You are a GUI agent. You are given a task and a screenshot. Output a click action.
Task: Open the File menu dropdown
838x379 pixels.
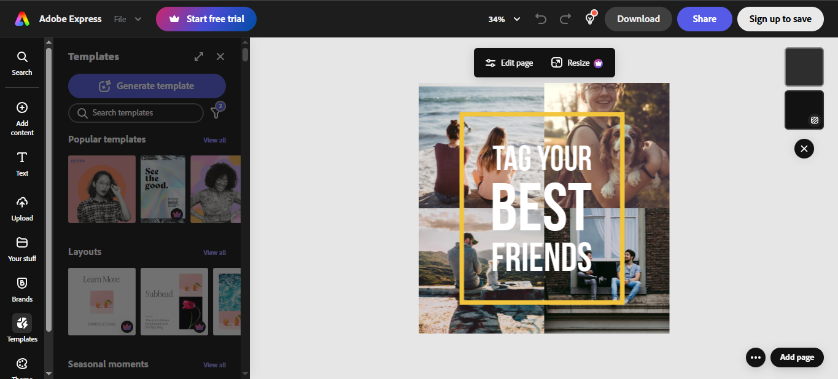tap(127, 18)
